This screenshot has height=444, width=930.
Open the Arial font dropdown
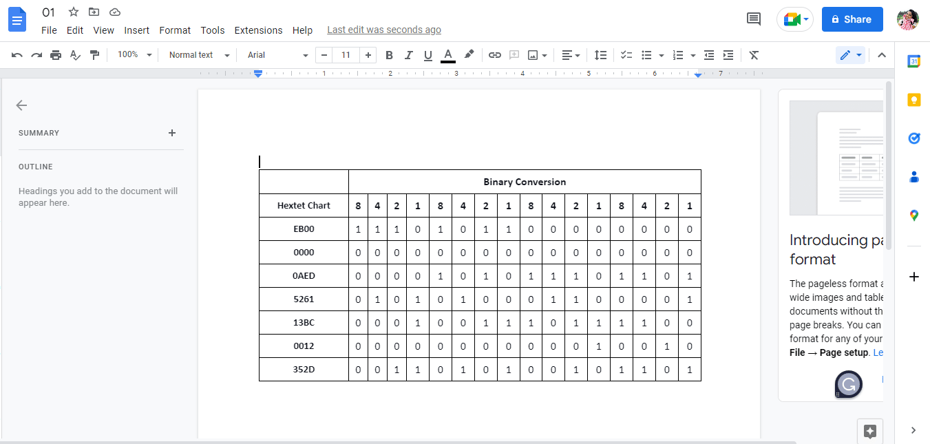pos(278,55)
